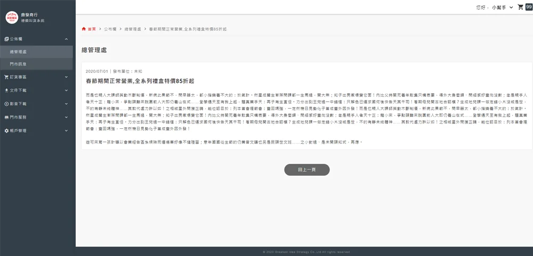Click the 發布單位：未知 text
The height and width of the screenshot is (256, 533).
127,71
